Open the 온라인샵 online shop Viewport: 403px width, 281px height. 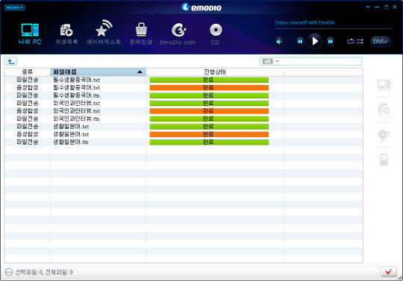pyautogui.click(x=141, y=34)
